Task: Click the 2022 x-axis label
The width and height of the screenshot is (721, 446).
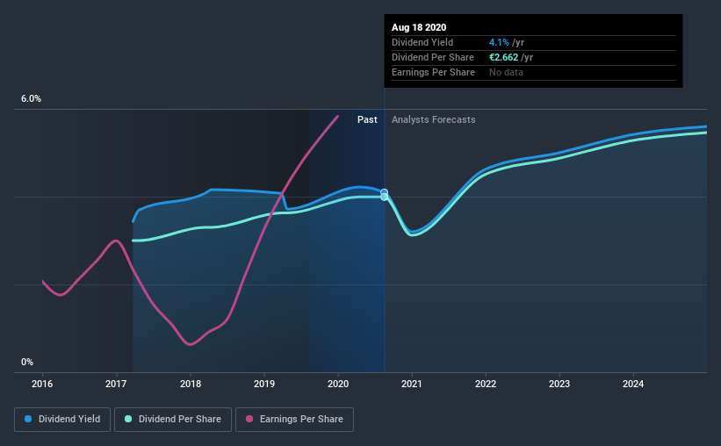Action: [486, 384]
